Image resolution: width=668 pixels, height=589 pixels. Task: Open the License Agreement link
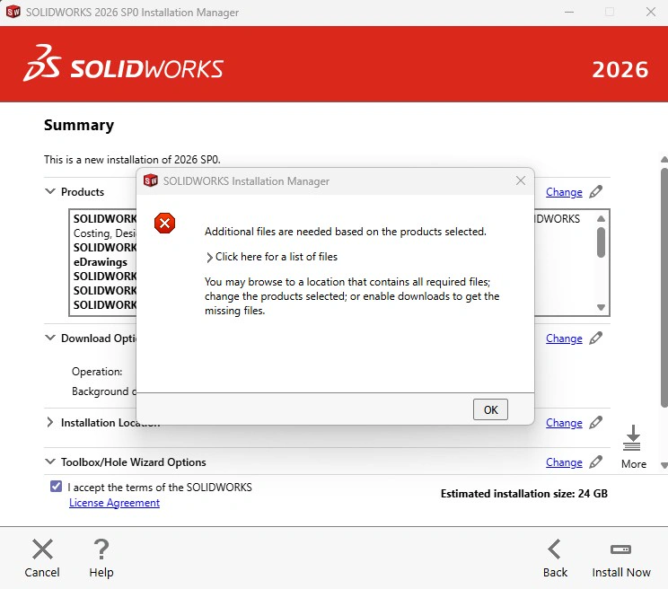pos(114,503)
